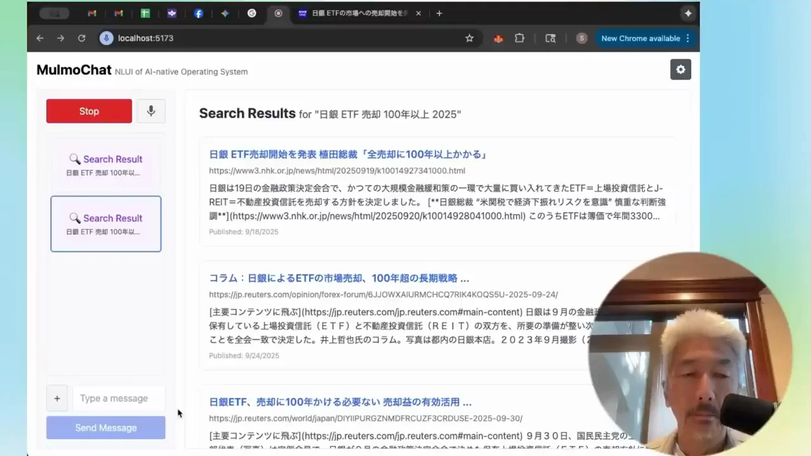811x456 pixels.
Task: Bookmark this page with the star icon
Action: pyautogui.click(x=469, y=38)
